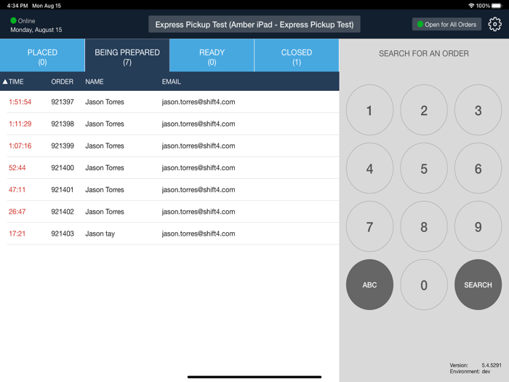Tap keypad digit 0
The image size is (509, 382).
424,284
